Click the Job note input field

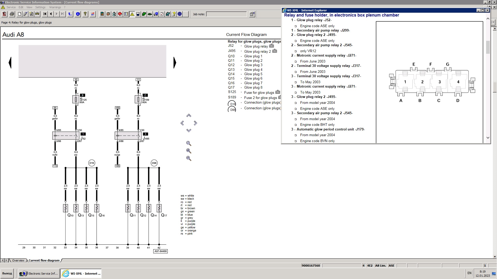(x=226, y=14)
